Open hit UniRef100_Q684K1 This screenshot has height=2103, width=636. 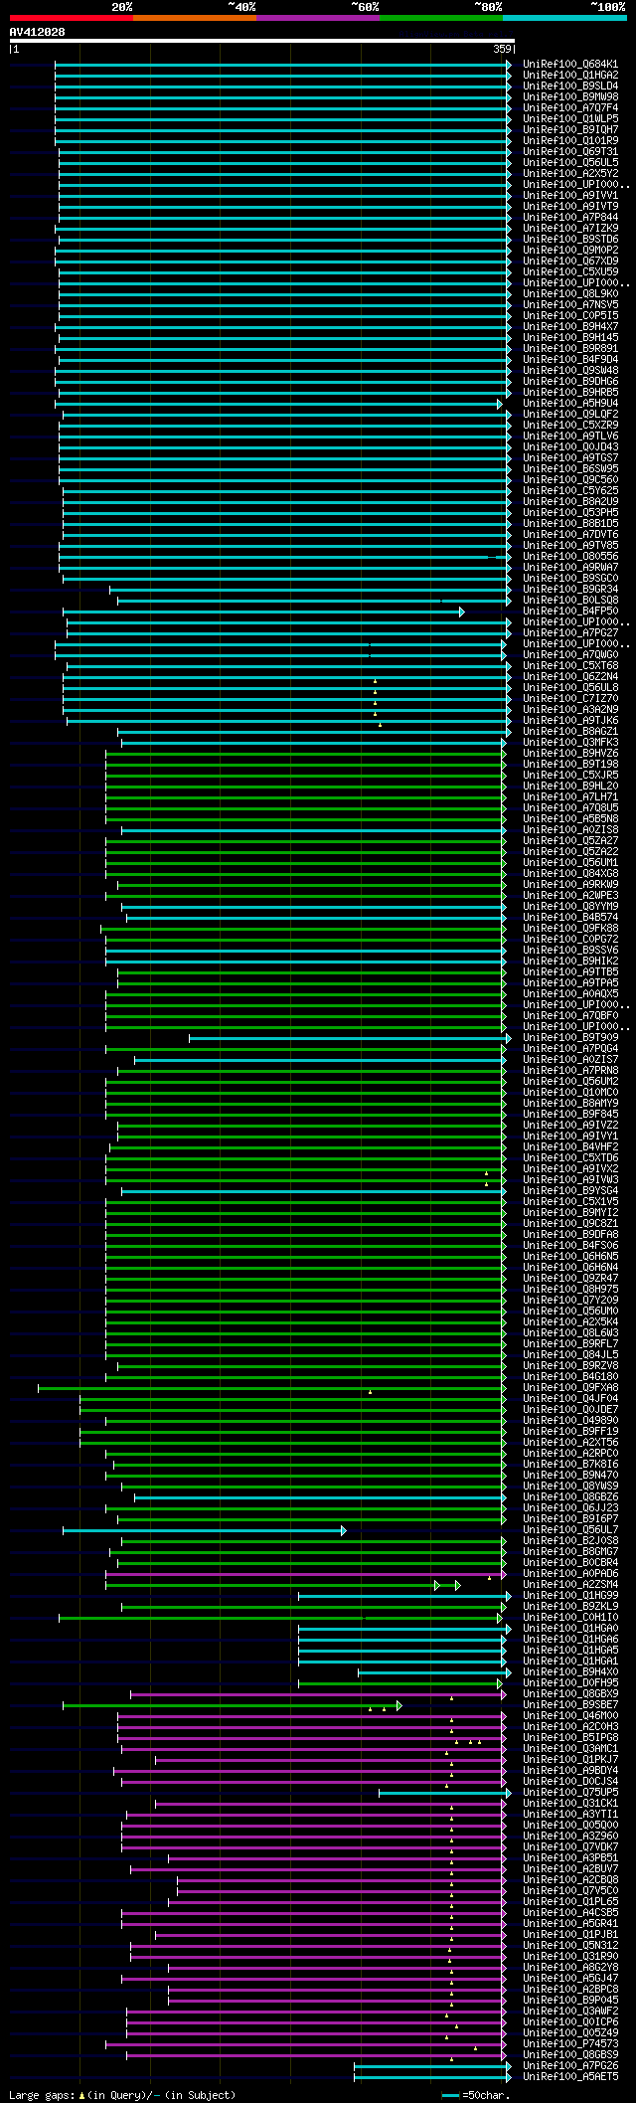coord(570,64)
